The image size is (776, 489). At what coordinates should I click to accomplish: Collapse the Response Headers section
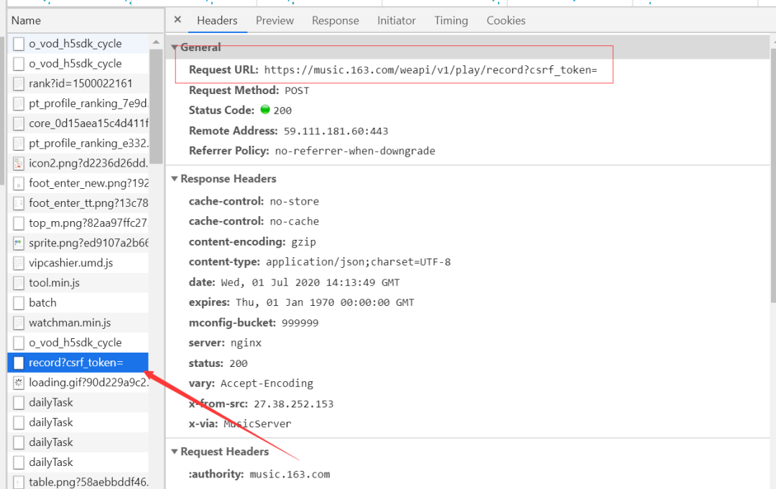click(174, 179)
